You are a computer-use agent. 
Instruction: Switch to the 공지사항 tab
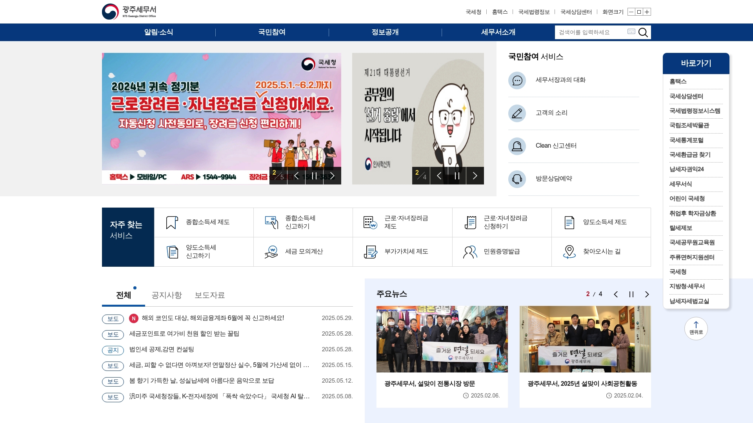[167, 295]
